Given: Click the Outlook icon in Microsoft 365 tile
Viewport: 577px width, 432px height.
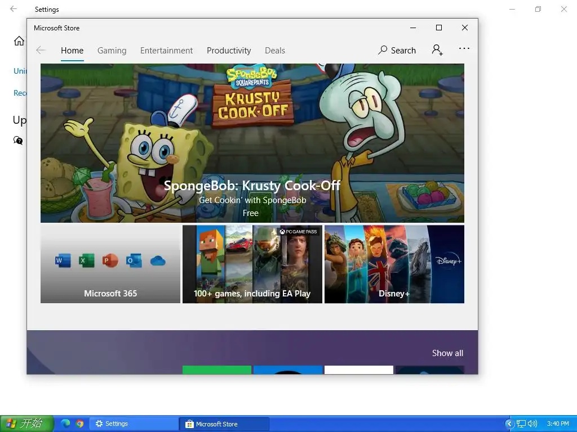Looking at the screenshot, I should click(134, 260).
